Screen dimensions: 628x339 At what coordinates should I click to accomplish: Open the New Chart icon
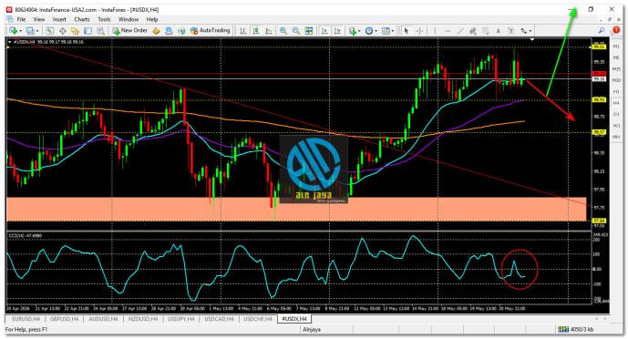coord(14,31)
